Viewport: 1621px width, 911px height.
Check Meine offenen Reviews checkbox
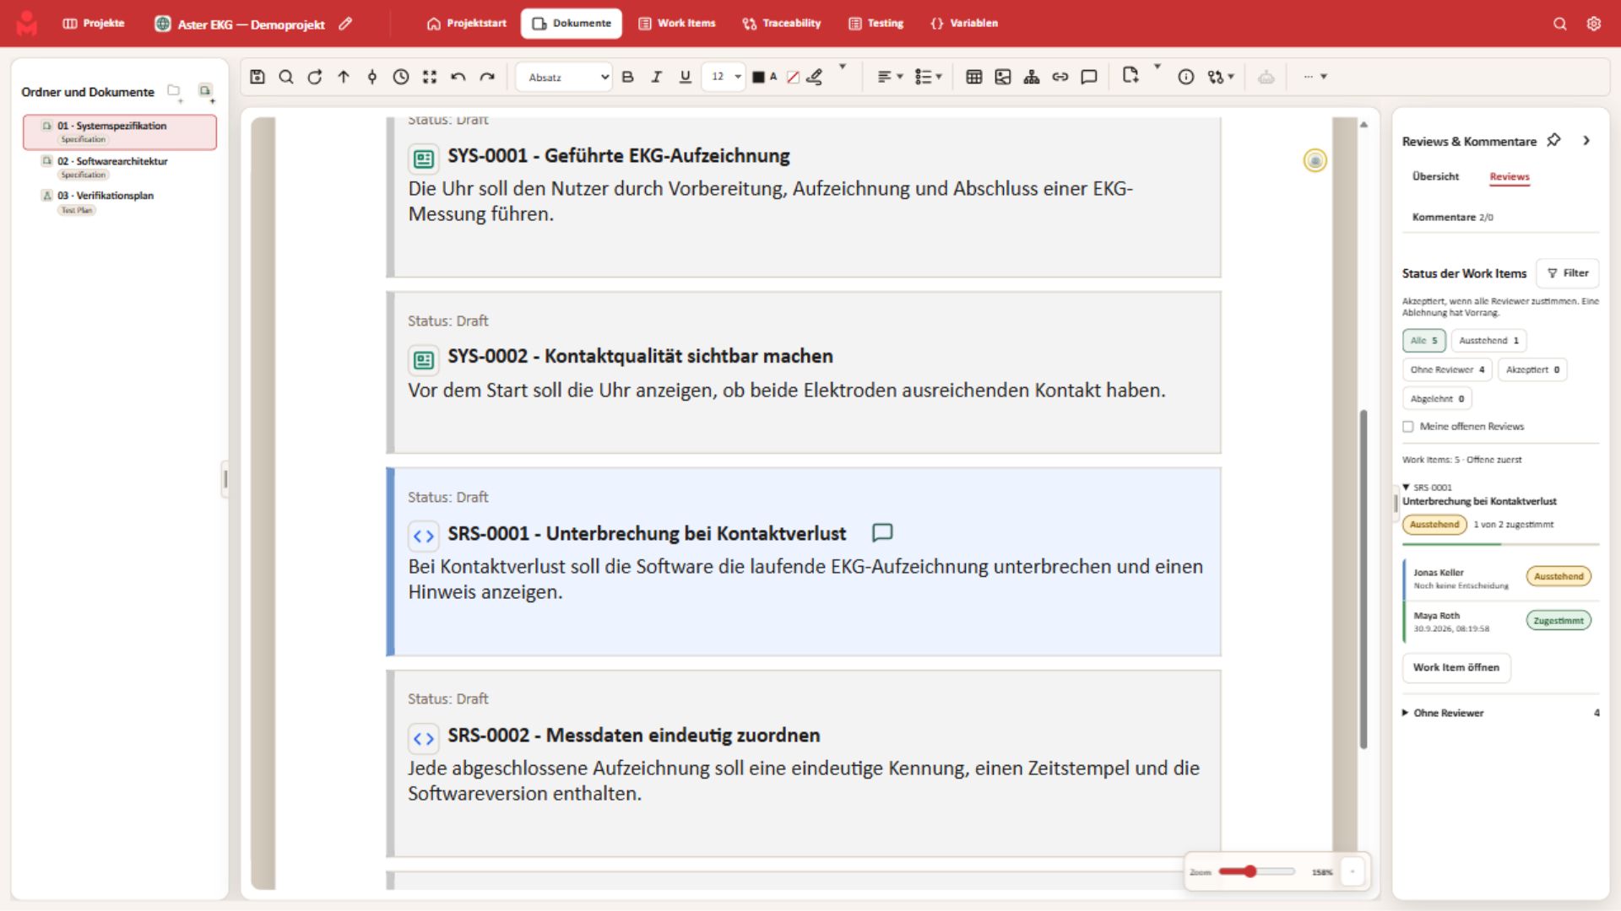coord(1407,427)
